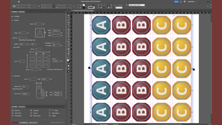Screen dimensions: 222x125
Task: Open the lower ProWORX panel menu
Action: coord(65,107)
